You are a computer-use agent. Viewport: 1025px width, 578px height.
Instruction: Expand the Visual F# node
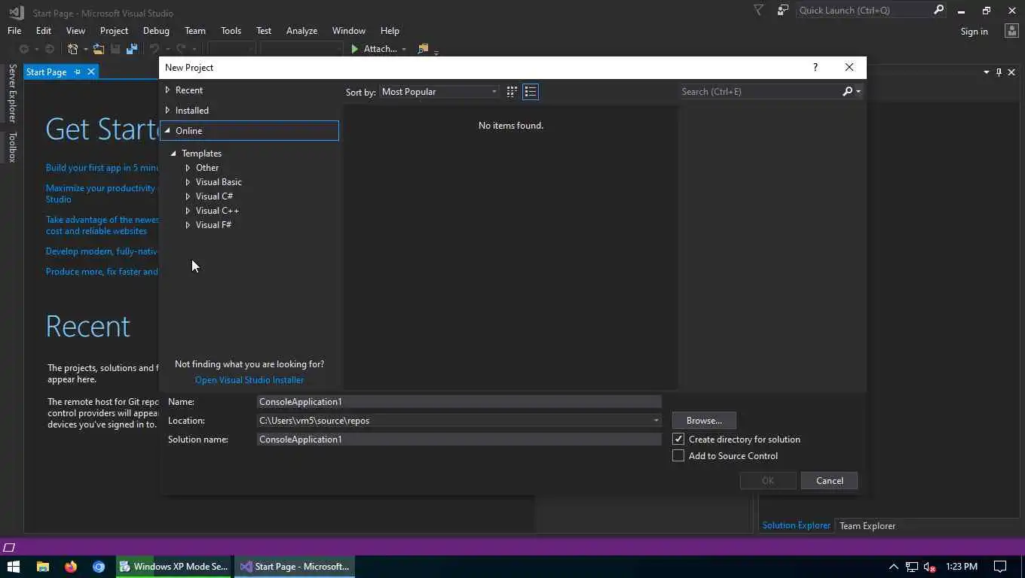188,225
